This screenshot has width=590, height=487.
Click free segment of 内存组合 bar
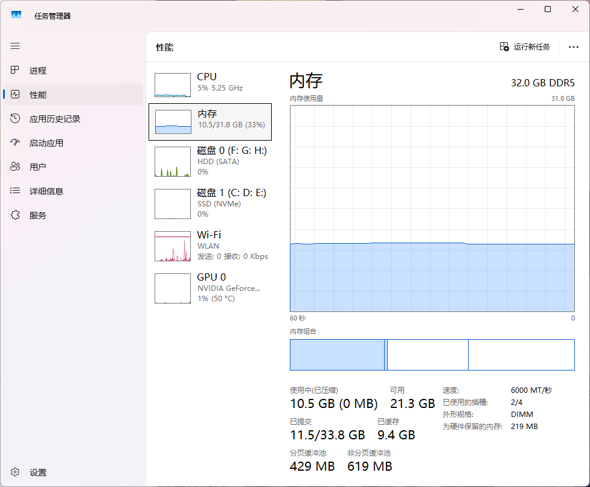tap(522, 355)
